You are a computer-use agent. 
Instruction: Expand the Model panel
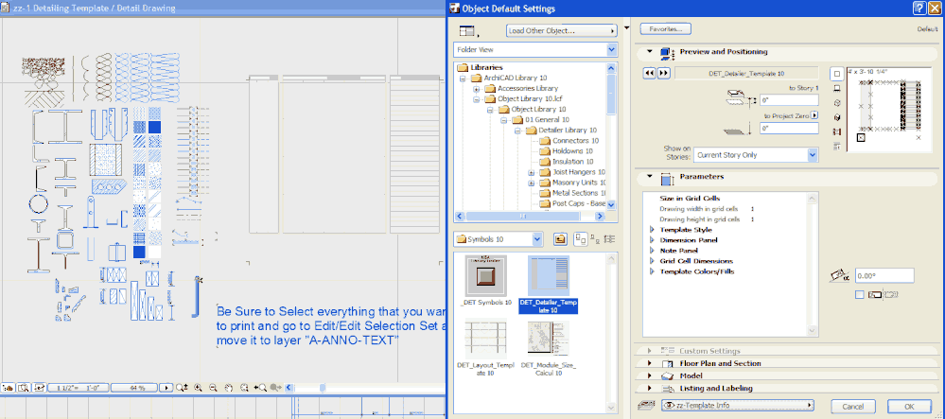(649, 376)
